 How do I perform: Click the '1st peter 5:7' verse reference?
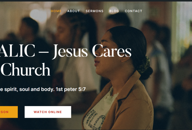tap(71, 89)
